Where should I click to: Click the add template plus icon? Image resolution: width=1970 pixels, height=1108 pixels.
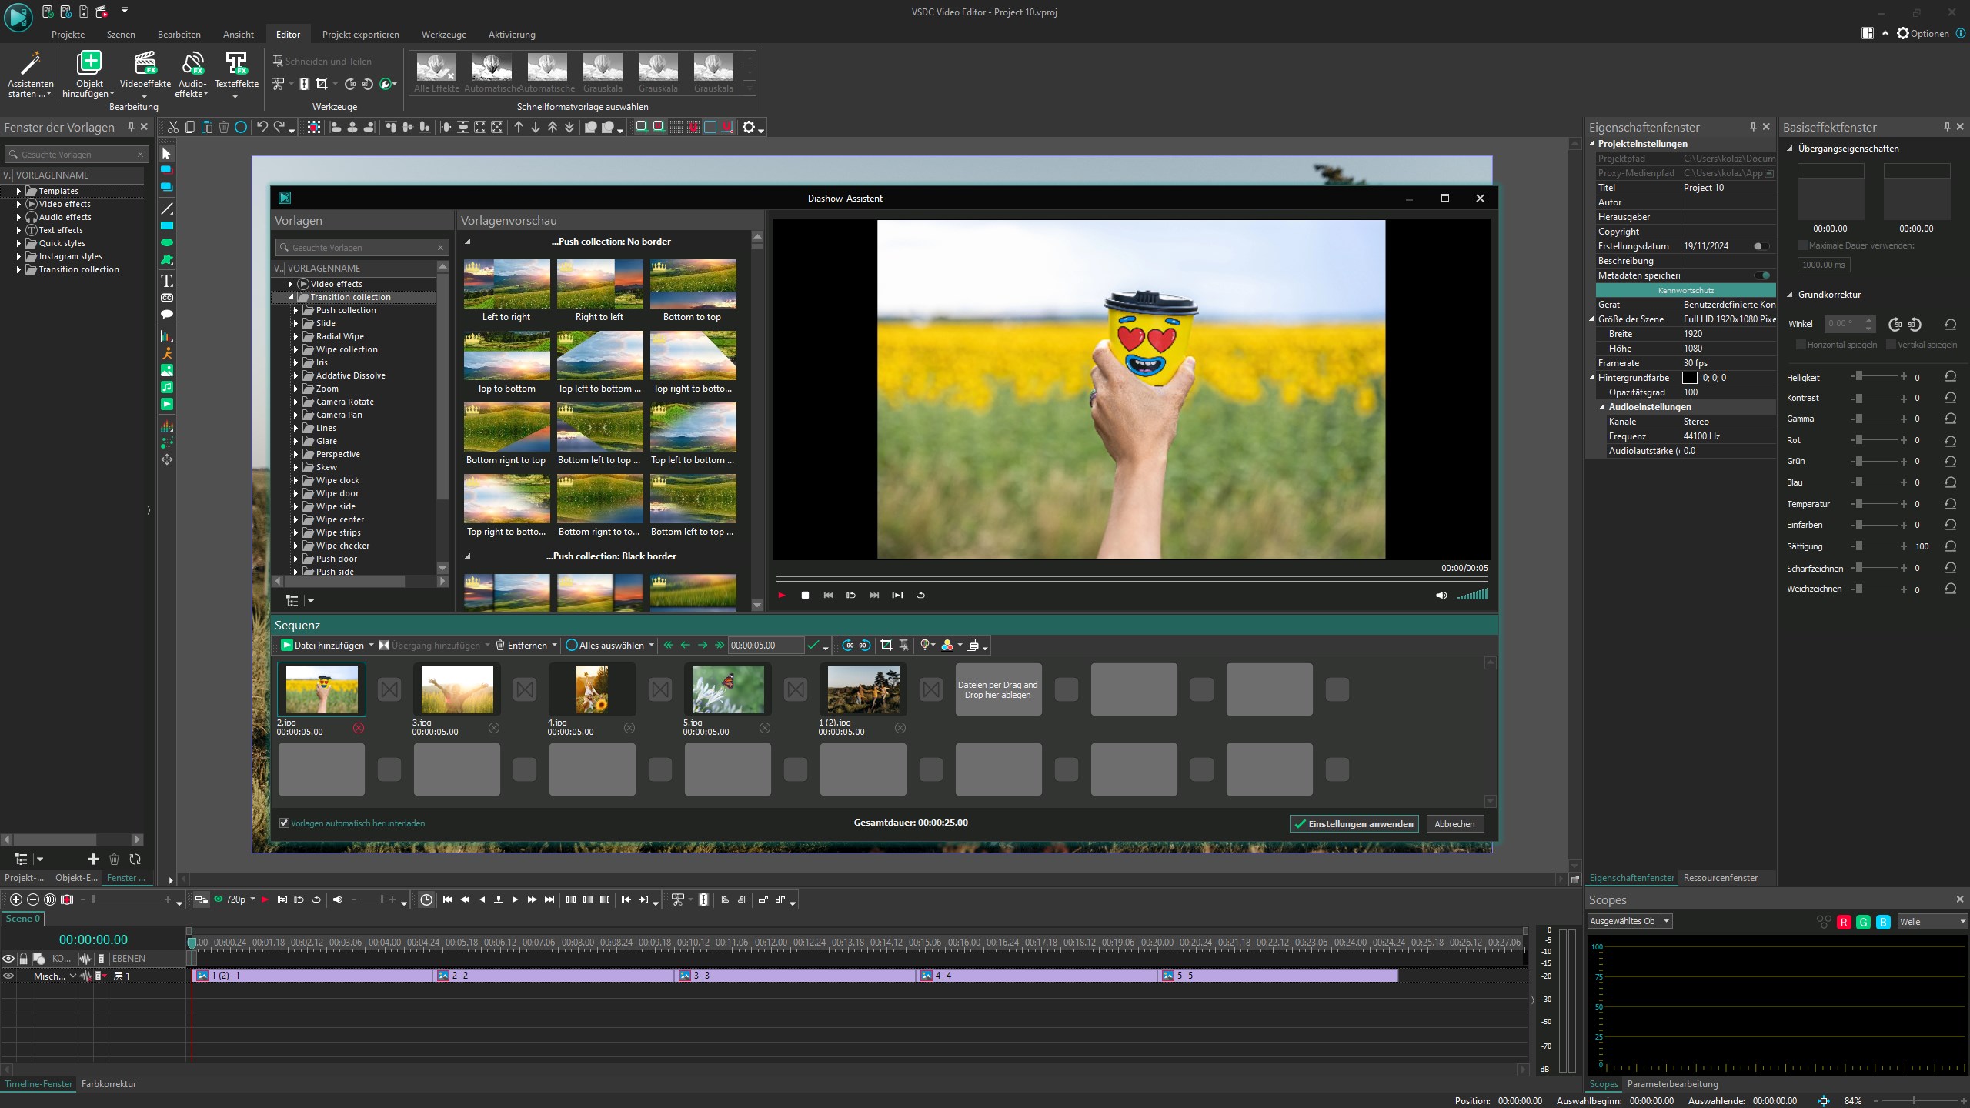tap(93, 859)
